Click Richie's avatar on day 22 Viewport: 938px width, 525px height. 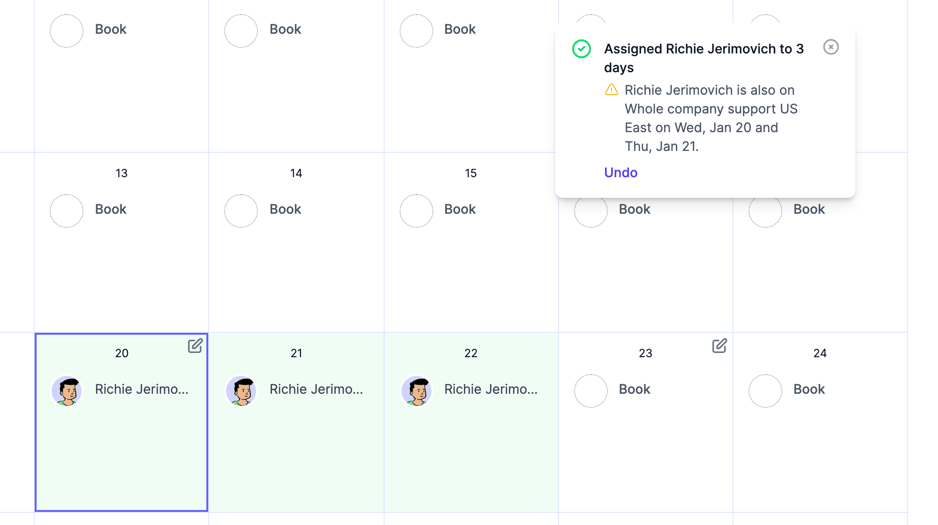pos(416,390)
